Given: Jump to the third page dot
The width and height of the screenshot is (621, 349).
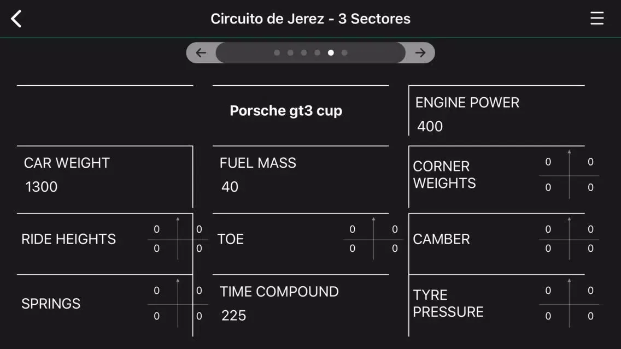Looking at the screenshot, I should (304, 53).
